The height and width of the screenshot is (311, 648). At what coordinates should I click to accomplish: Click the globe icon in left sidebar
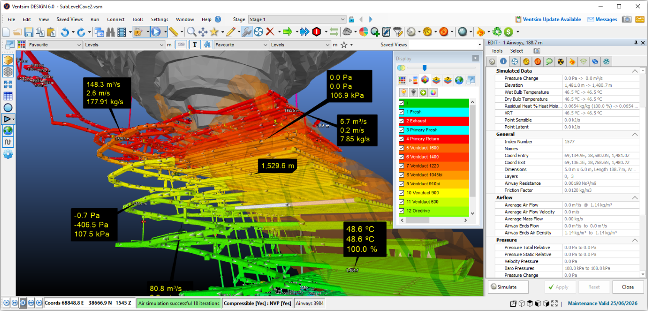click(8, 131)
